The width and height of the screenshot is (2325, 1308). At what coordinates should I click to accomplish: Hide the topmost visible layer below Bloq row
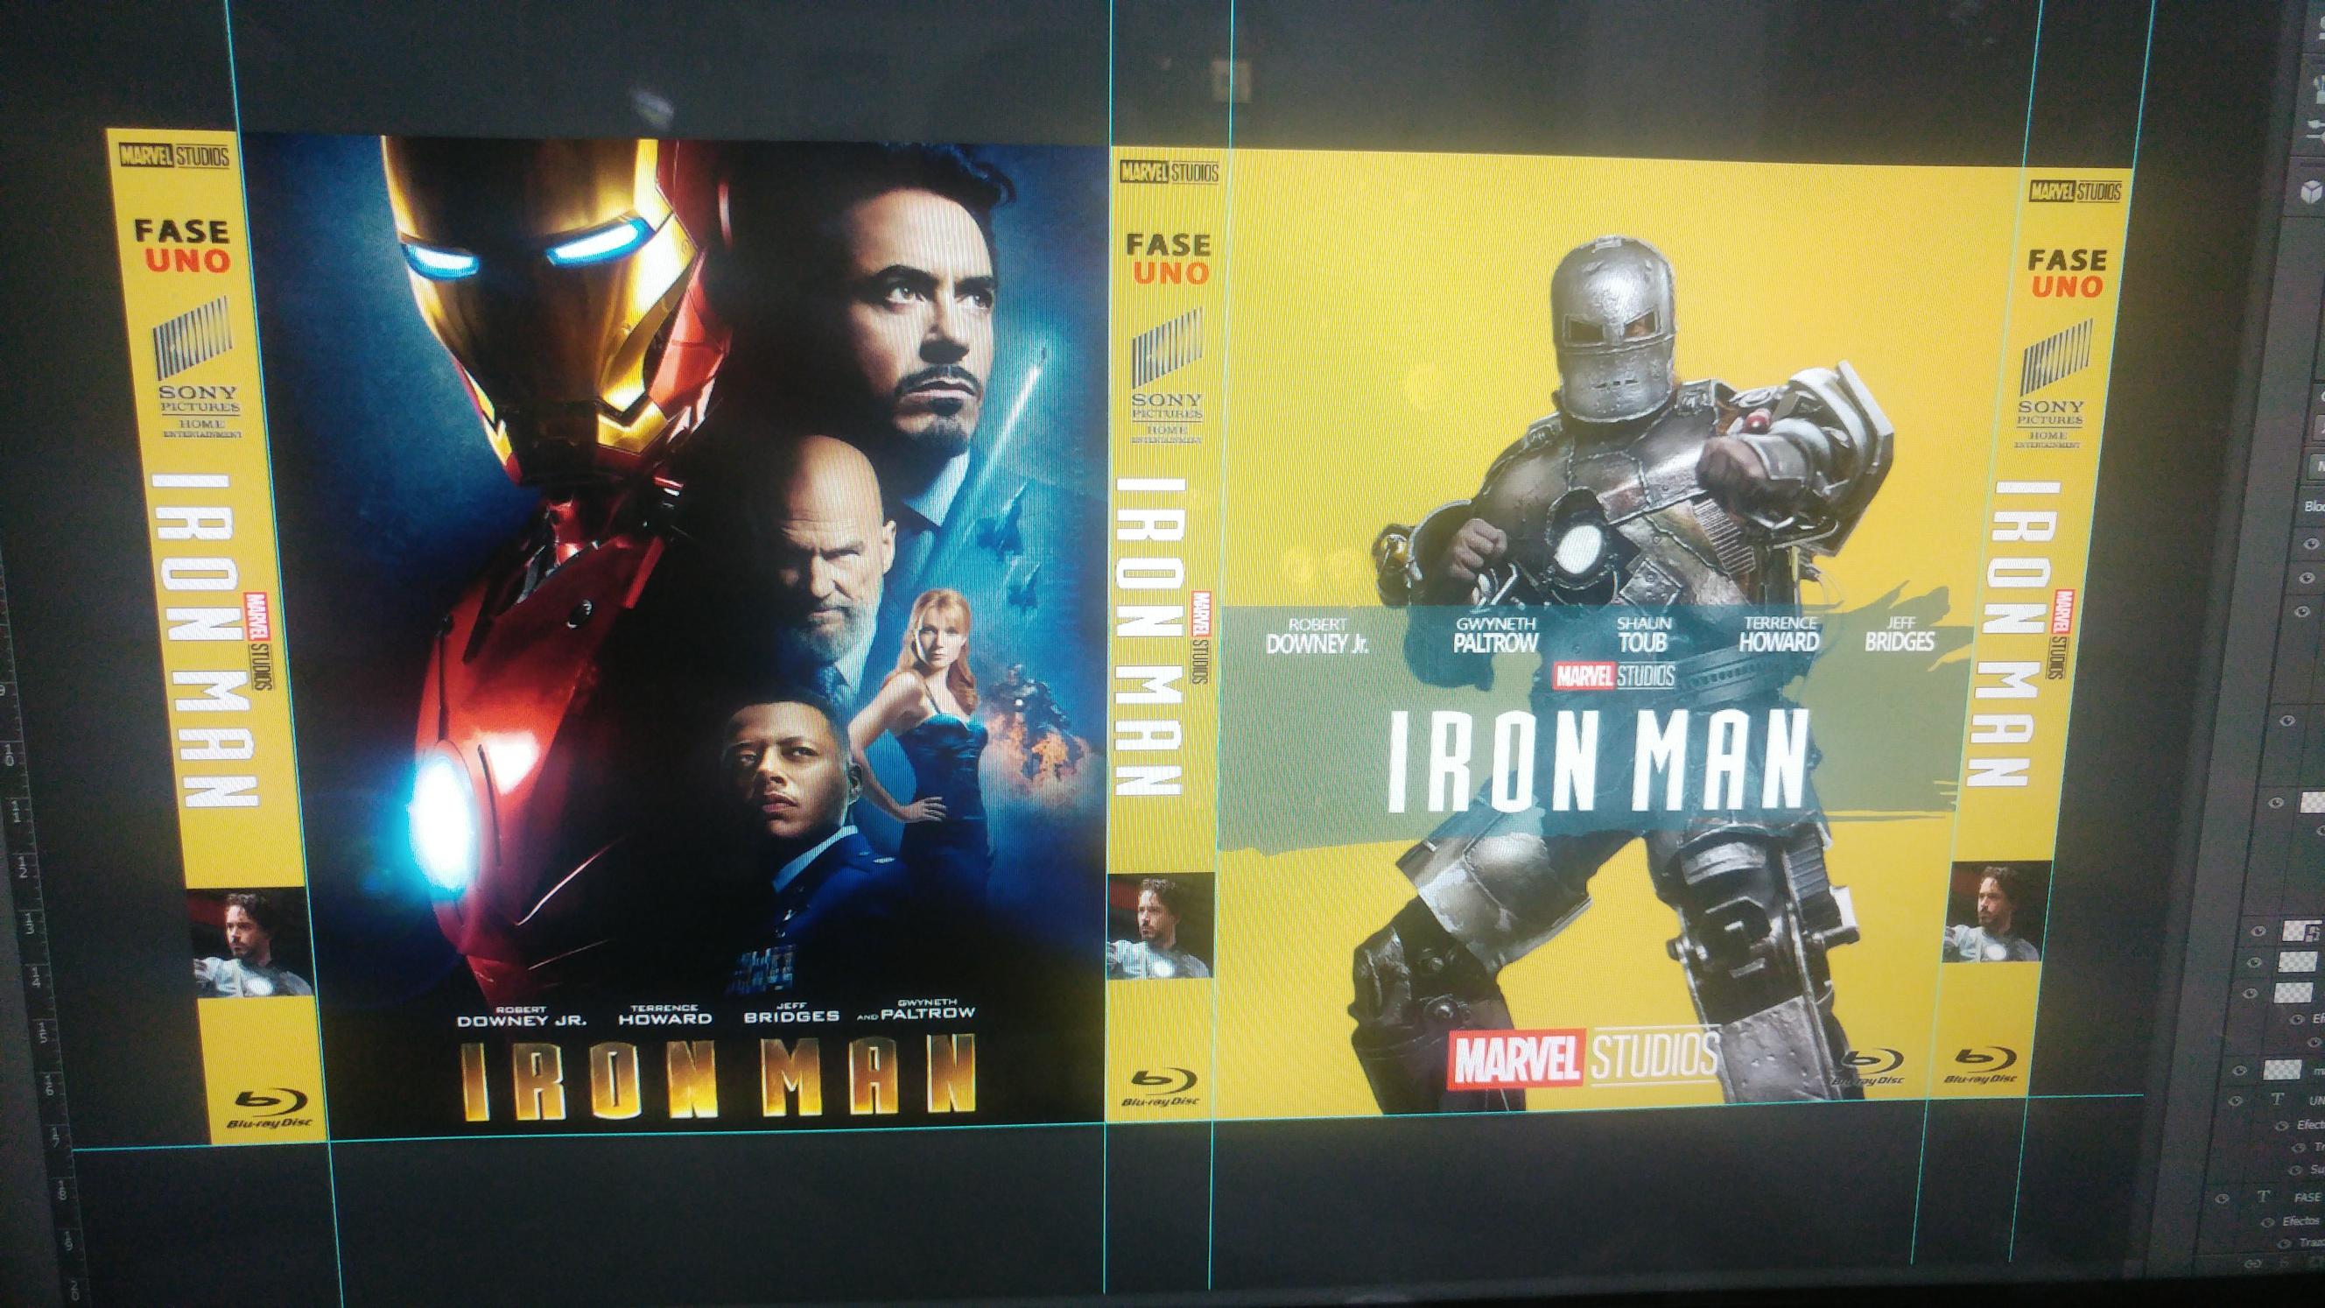click(2311, 544)
